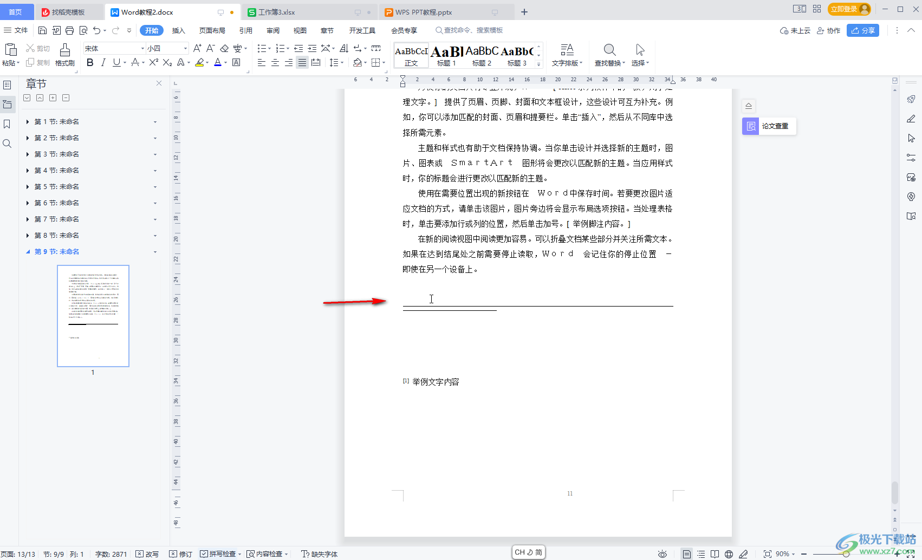The width and height of the screenshot is (922, 560).
Task: Open eye-protection mode icon in status bar
Action: point(662,554)
